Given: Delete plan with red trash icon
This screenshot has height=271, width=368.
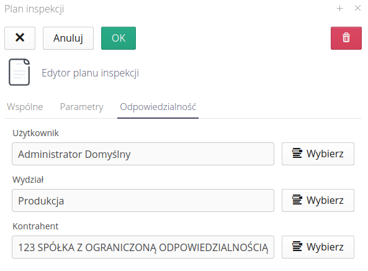Looking at the screenshot, I should click(346, 38).
